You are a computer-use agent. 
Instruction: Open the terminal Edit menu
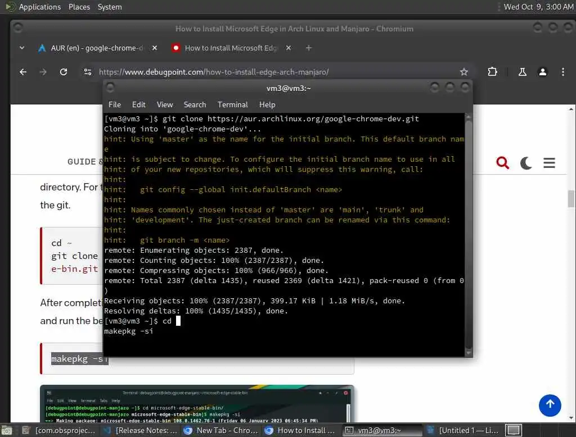(x=138, y=104)
